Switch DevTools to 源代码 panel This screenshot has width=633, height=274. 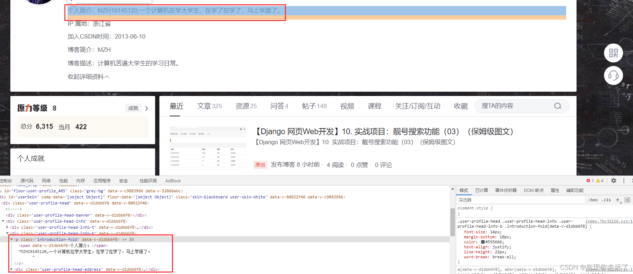(27, 181)
